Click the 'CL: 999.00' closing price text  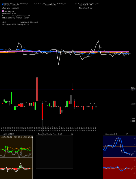51,5
